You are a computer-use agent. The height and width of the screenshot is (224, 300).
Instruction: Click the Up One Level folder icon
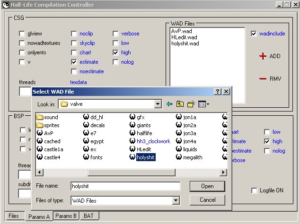180,104
